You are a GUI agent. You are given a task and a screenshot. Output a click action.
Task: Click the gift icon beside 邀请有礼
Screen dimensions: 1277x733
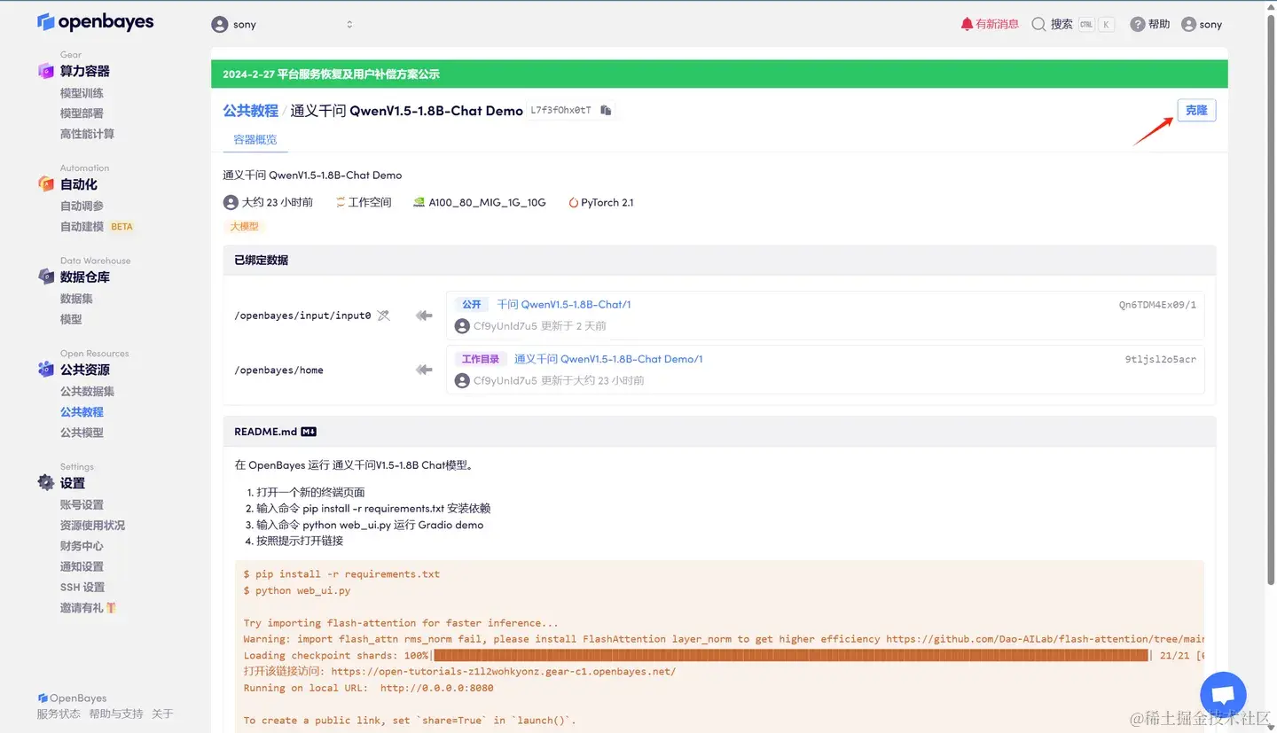click(112, 608)
